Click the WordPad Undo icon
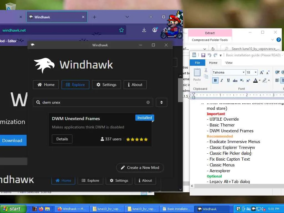 pyautogui.click(x=209, y=55)
